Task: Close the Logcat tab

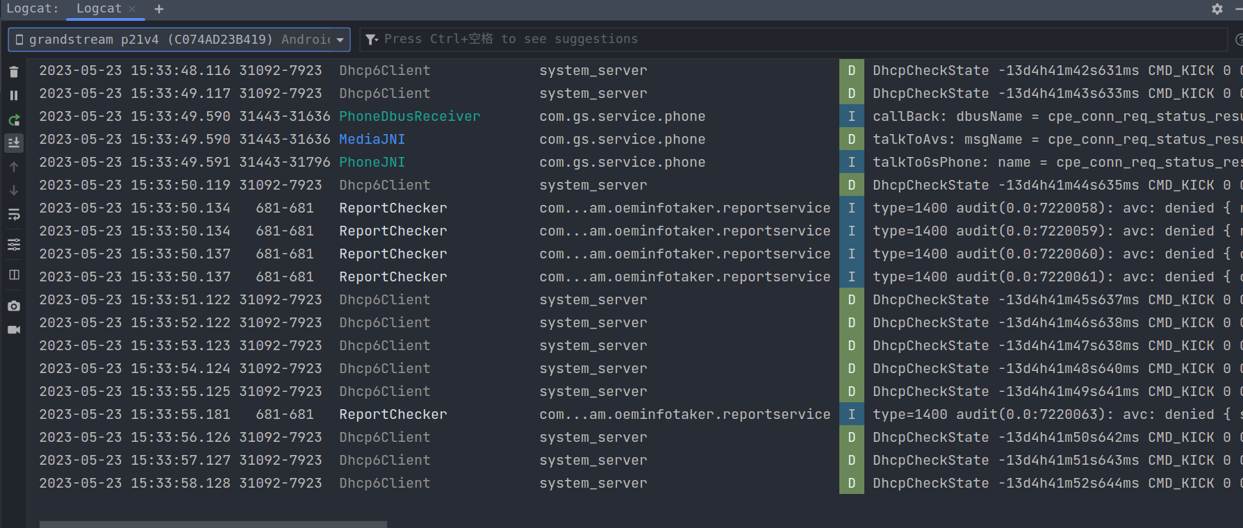Action: (132, 9)
